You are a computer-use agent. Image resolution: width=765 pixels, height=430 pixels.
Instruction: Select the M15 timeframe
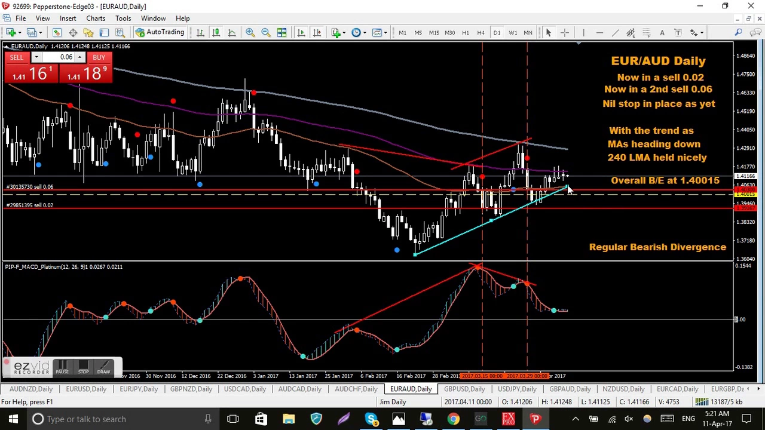(x=434, y=32)
